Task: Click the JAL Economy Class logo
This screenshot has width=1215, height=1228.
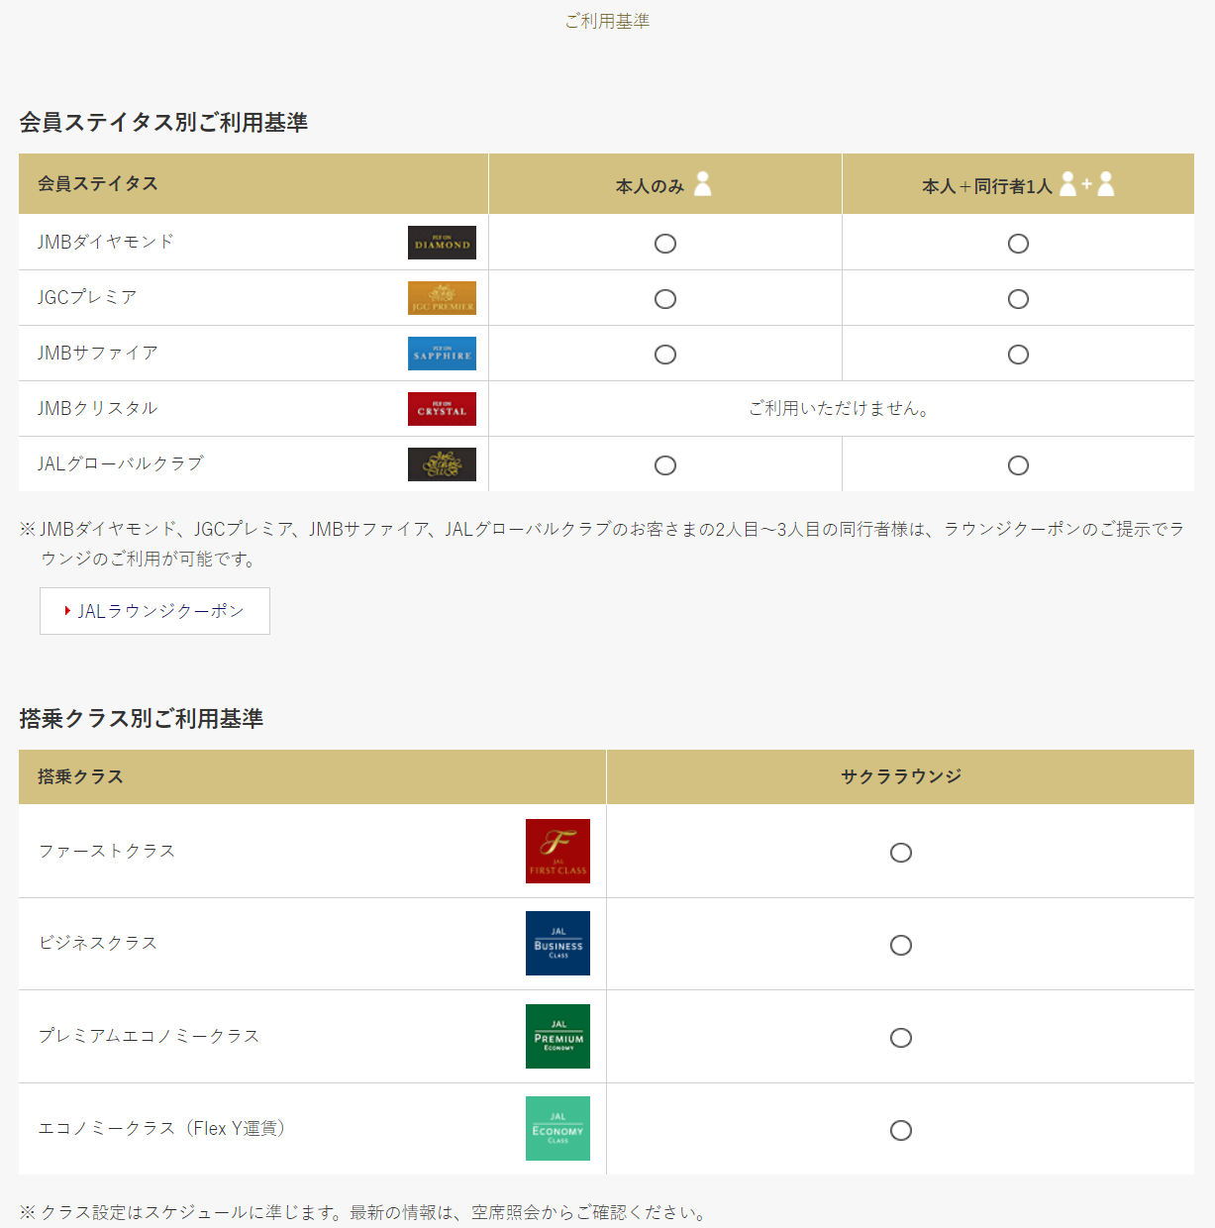Action: (557, 1128)
